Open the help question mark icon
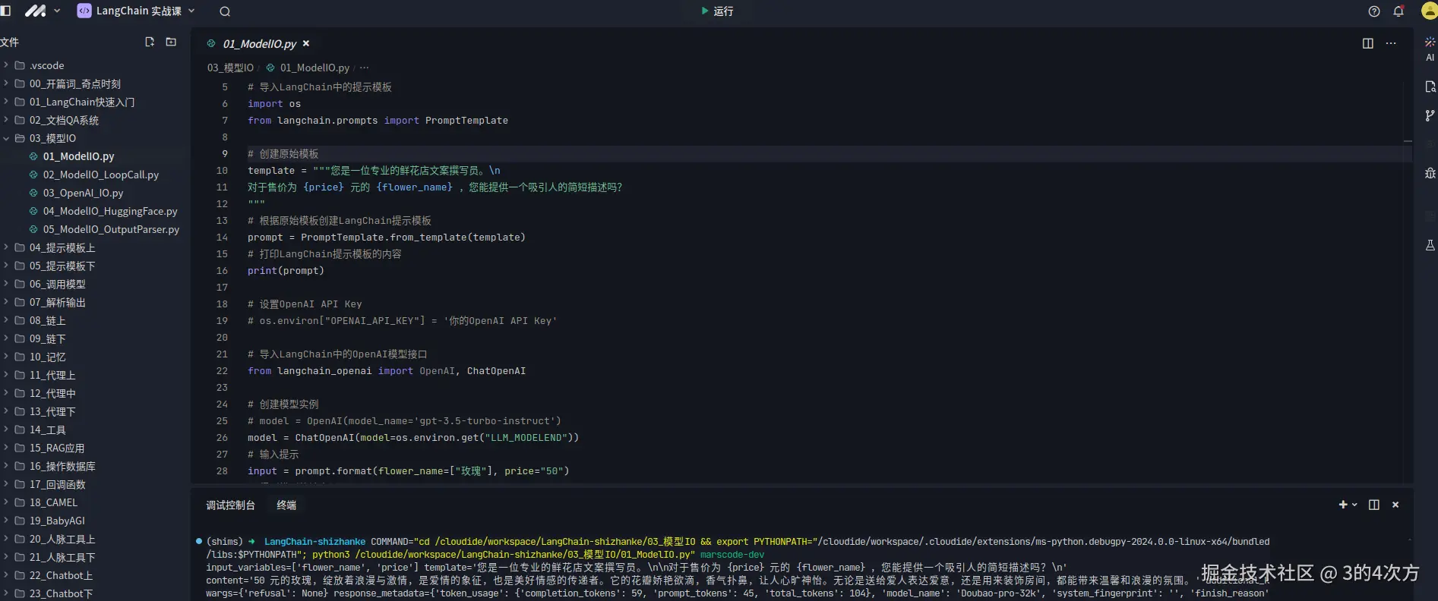Image resolution: width=1438 pixels, height=601 pixels. [x=1373, y=11]
